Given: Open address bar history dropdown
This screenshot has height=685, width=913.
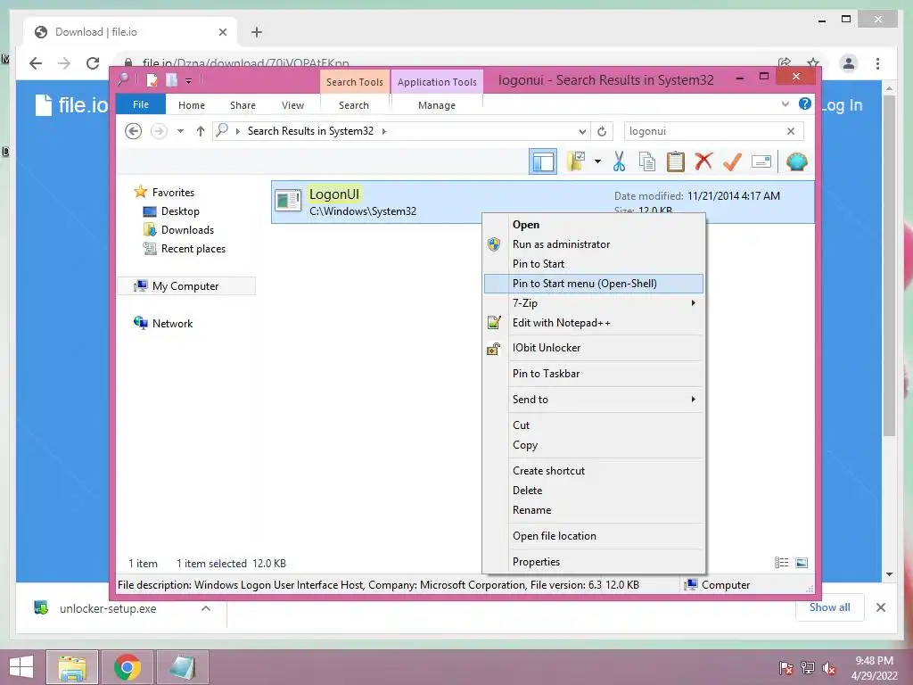Looking at the screenshot, I should [582, 132].
